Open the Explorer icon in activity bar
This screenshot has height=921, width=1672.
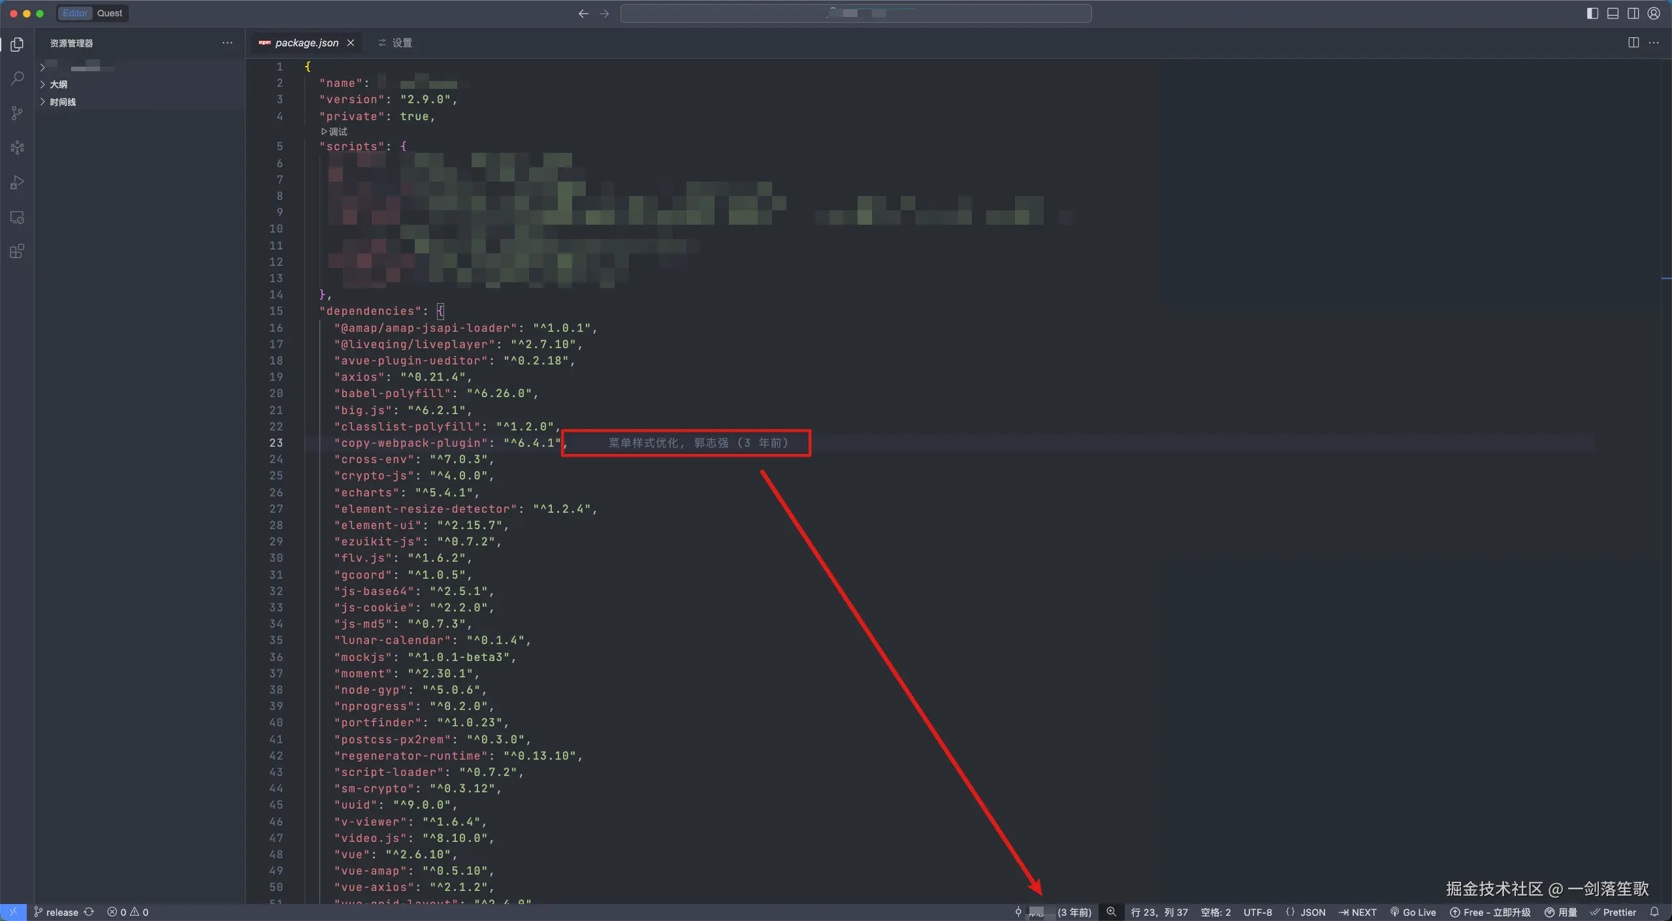[x=18, y=44]
